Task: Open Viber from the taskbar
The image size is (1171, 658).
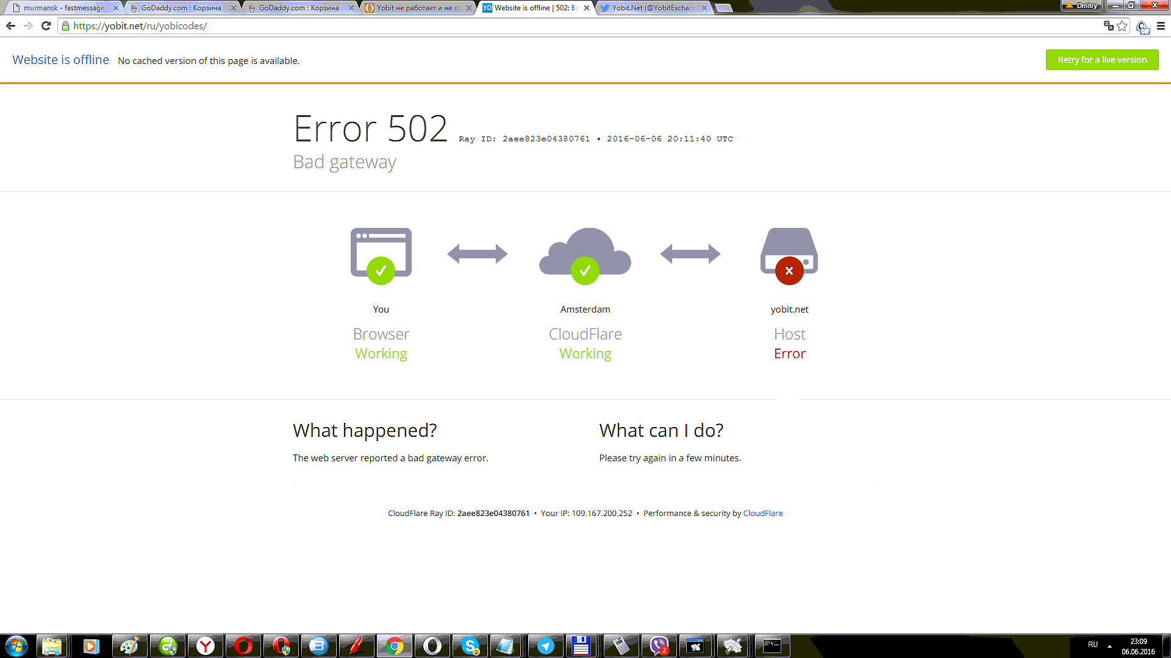Action: click(659, 646)
